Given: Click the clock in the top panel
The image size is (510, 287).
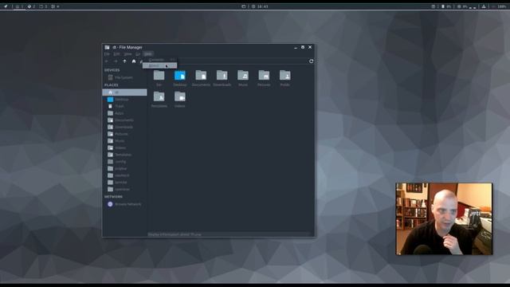Looking at the screenshot, I should pyautogui.click(x=261, y=6).
